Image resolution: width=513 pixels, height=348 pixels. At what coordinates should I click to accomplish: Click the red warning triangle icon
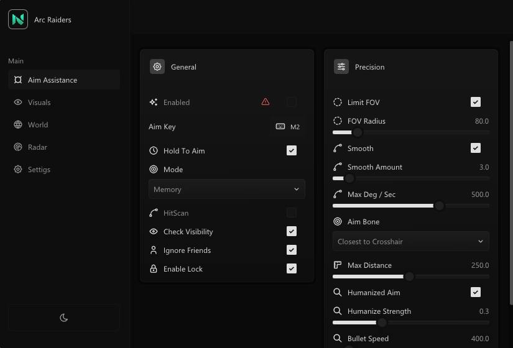pyautogui.click(x=266, y=102)
